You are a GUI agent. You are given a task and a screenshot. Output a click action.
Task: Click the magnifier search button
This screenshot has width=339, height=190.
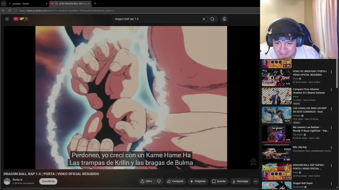tap(212, 19)
